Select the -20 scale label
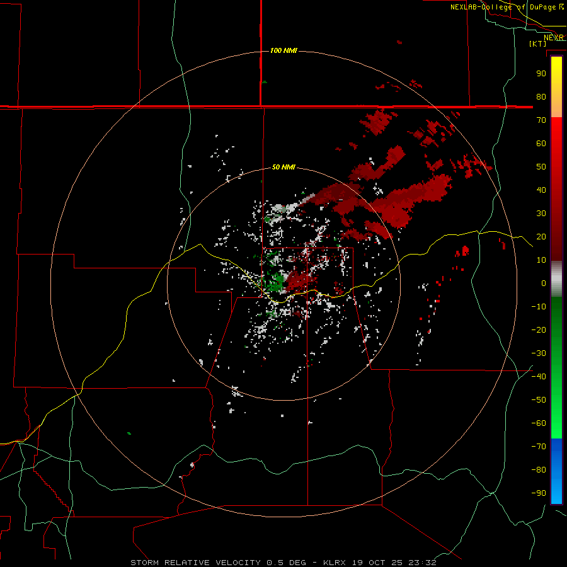 click(539, 330)
